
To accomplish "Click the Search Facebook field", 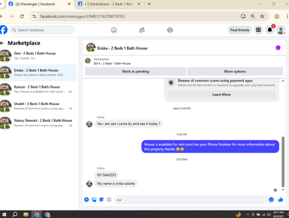I will pos(42,30).
